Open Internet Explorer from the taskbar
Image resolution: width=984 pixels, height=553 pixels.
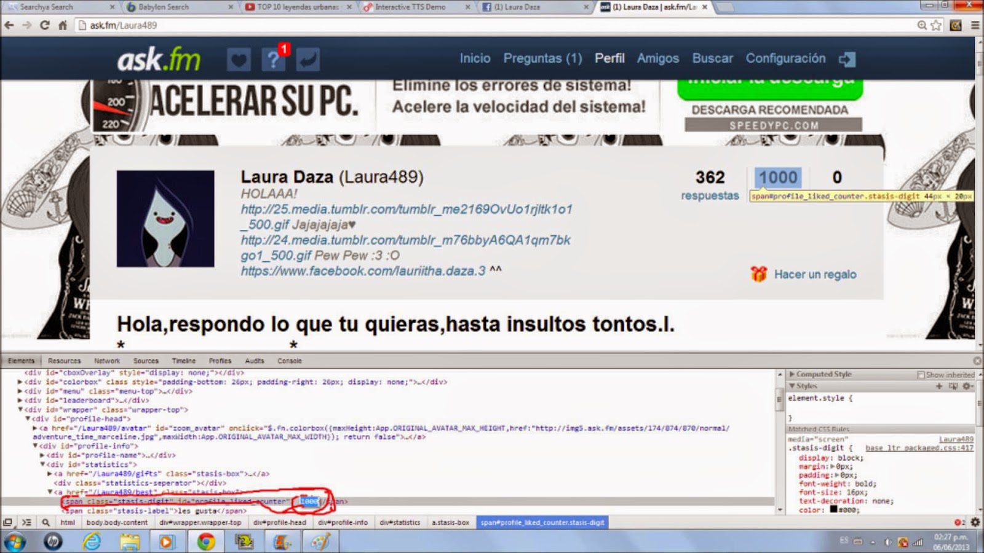pyautogui.click(x=92, y=541)
